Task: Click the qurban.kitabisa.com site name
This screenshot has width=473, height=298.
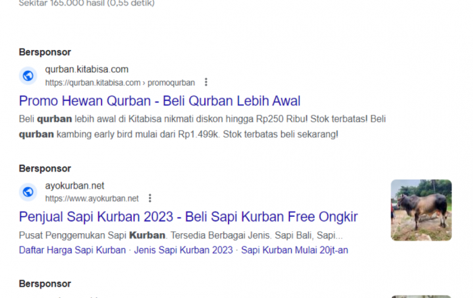Action: point(86,70)
